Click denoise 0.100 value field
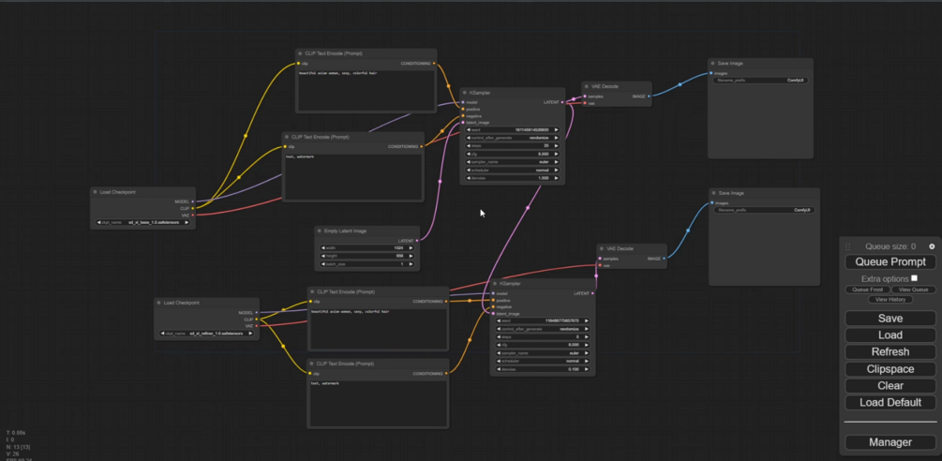Screen dimensions: 942x461 click(543, 369)
